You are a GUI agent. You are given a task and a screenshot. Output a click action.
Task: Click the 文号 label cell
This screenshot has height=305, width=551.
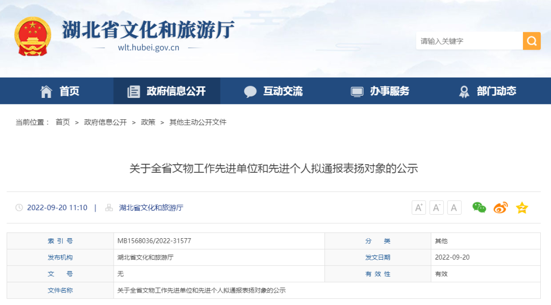(60, 274)
